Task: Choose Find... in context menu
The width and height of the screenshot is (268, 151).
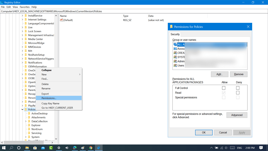Action: (x=59, y=79)
